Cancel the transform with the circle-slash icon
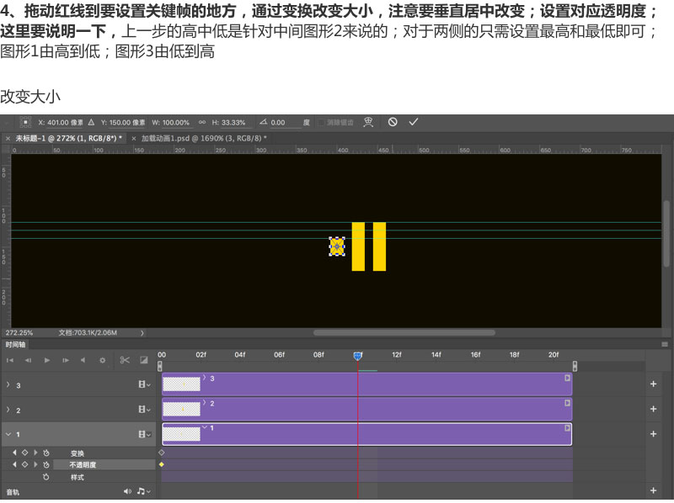Screen dimensions: 674x503 393,122
